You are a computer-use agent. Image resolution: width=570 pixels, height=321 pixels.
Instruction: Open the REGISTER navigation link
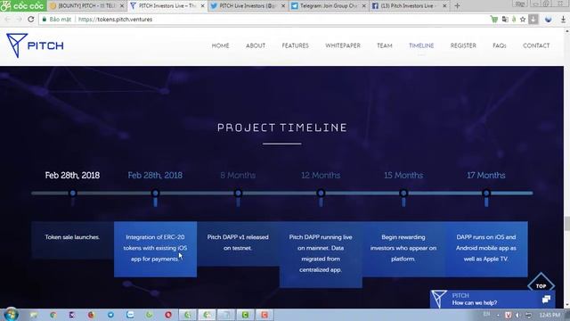coord(463,45)
